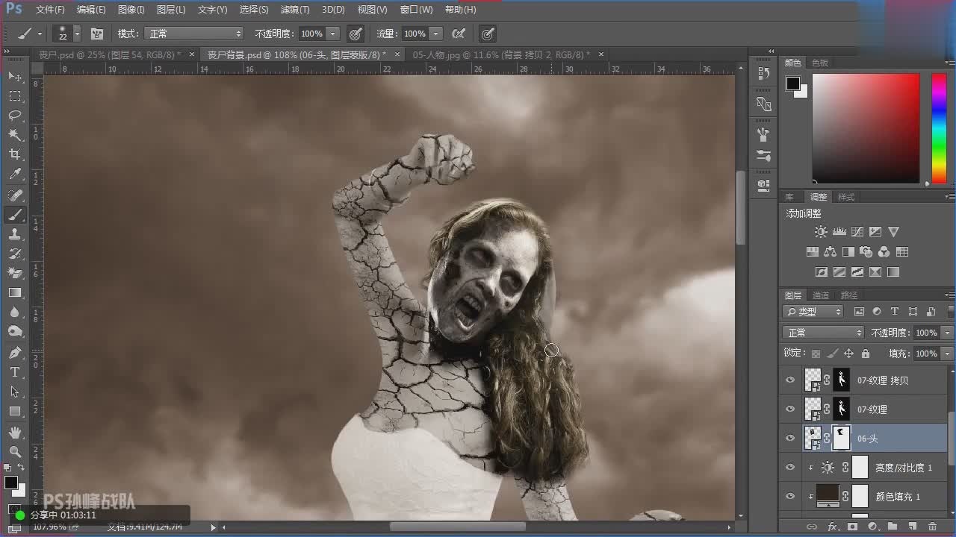956x537 pixels.
Task: Select the Rectangular Marquee tool
Action: (x=15, y=96)
